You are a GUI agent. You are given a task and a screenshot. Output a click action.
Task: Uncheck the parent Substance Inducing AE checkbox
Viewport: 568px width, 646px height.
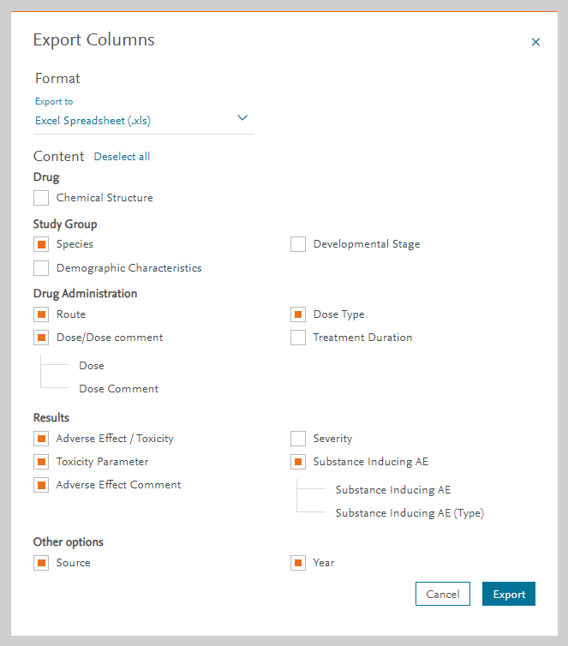(x=298, y=462)
